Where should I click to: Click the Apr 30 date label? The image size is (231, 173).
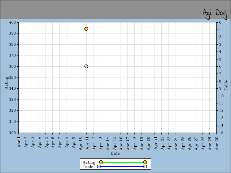[x=217, y=143]
